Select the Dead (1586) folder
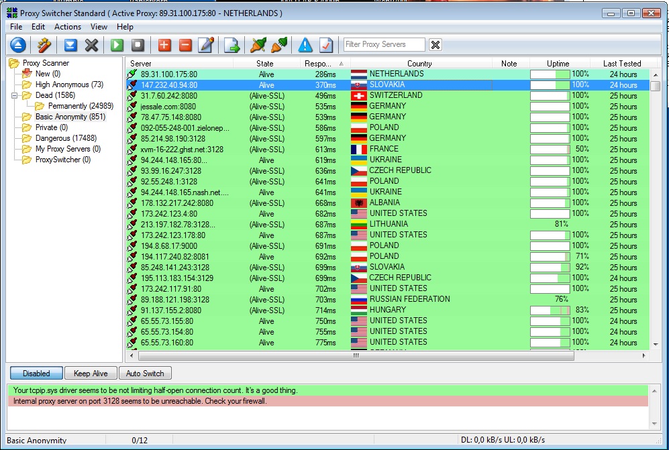This screenshot has height=450, width=669. pyautogui.click(x=55, y=95)
